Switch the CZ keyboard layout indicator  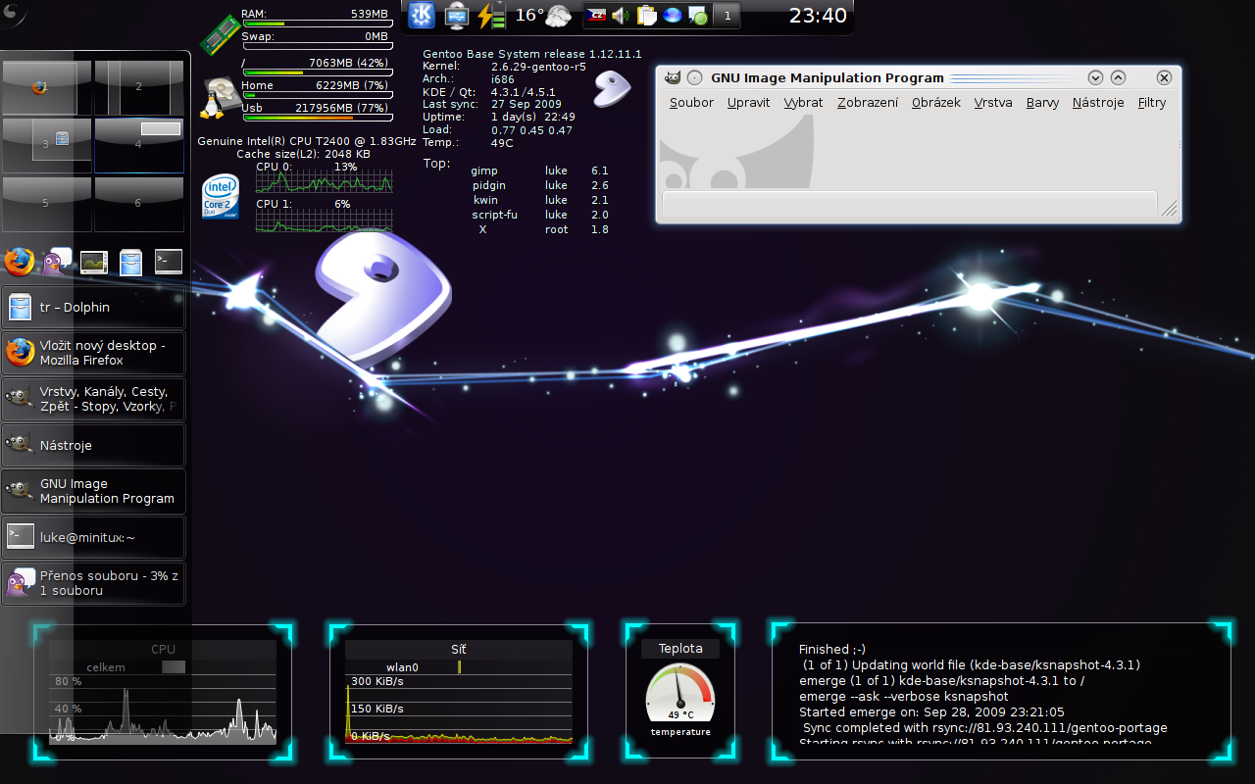click(x=595, y=15)
